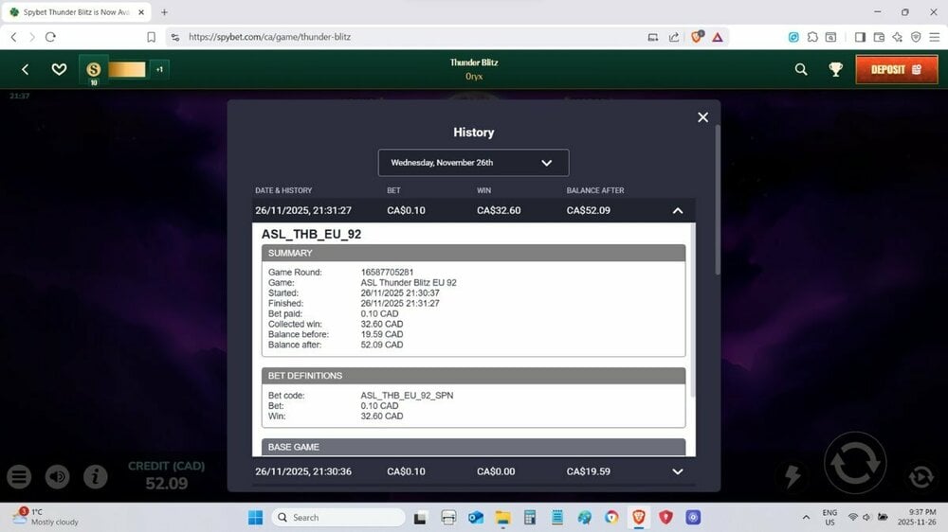This screenshot has height=532, width=948.
Task: Mute the game sound
Action: 57,477
